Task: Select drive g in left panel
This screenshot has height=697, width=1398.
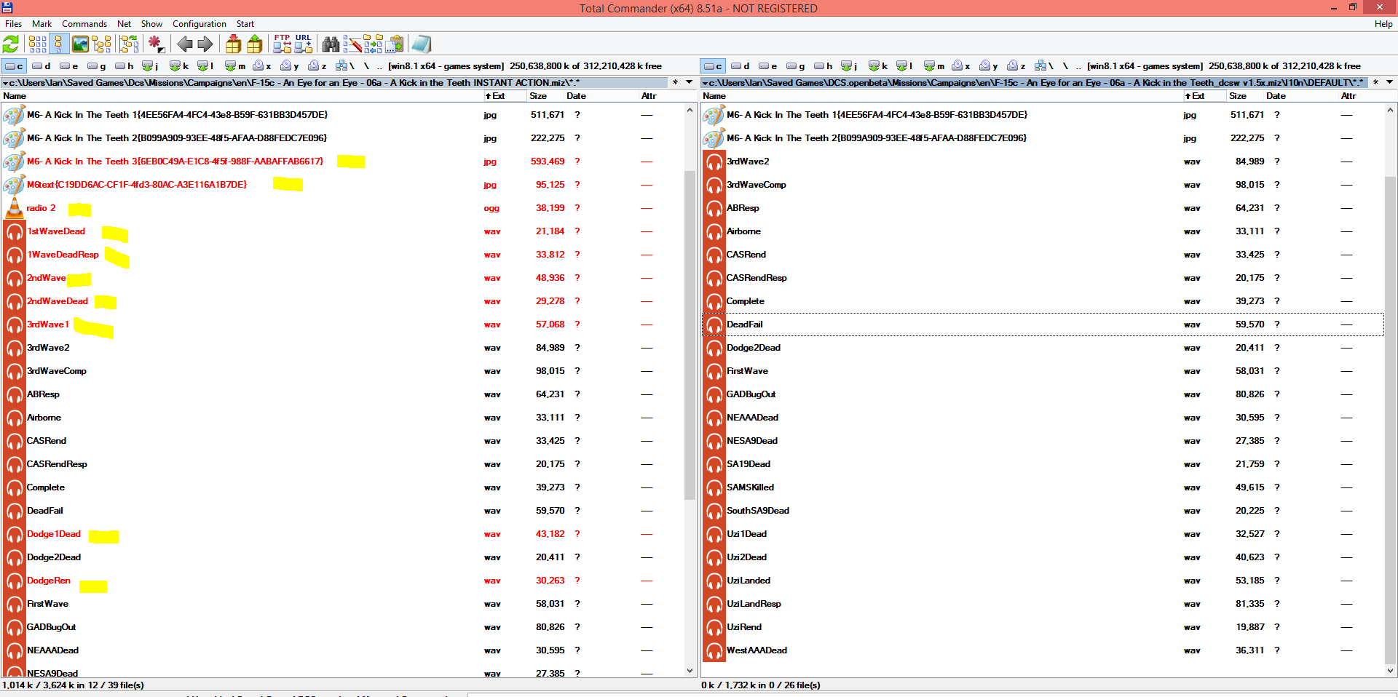Action: point(96,66)
